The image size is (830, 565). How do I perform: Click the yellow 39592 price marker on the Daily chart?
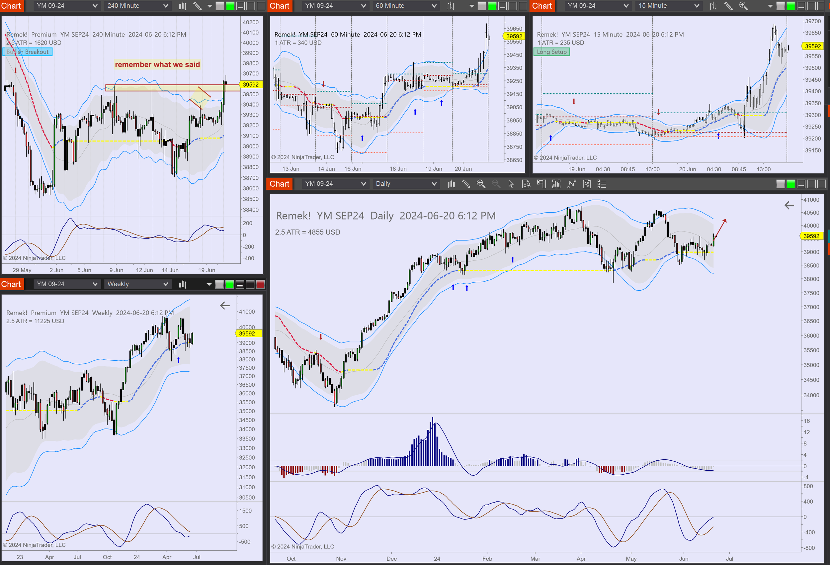click(811, 236)
